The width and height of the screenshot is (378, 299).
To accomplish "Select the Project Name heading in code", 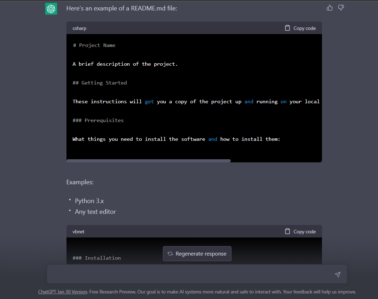I will pos(94,45).
